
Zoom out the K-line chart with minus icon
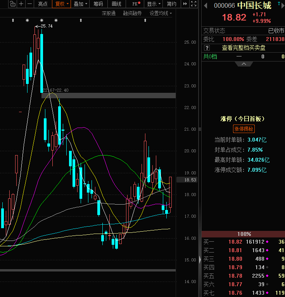click(29, 4)
